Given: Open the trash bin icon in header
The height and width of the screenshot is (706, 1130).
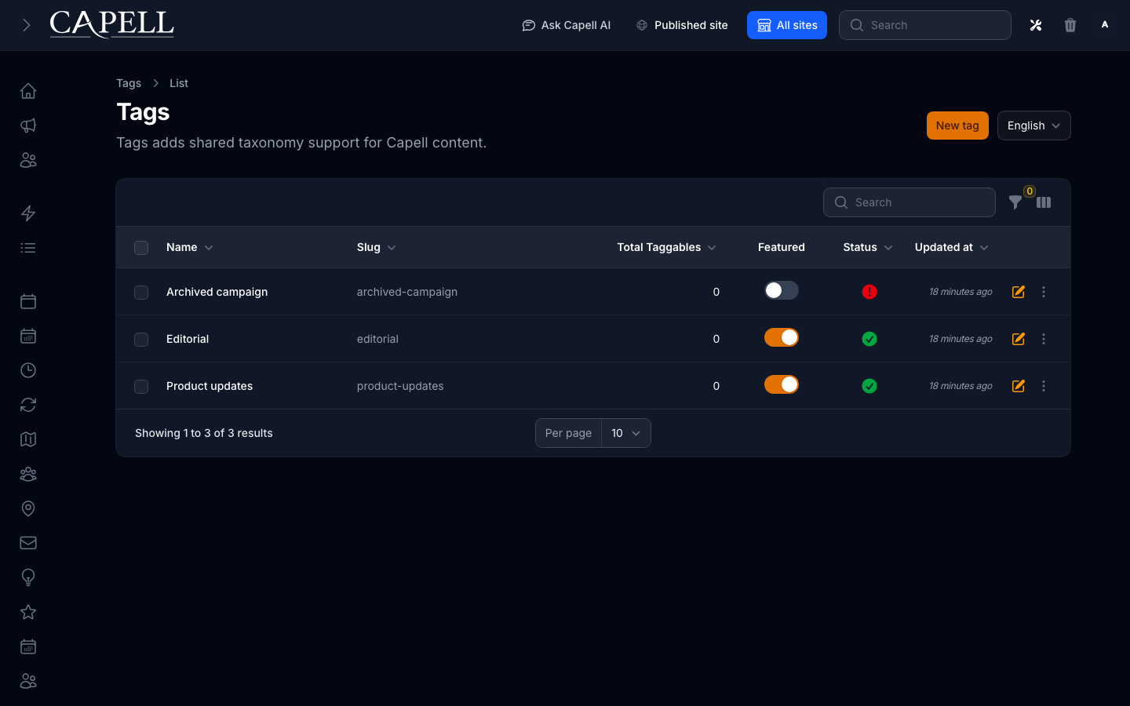Looking at the screenshot, I should click(x=1070, y=25).
